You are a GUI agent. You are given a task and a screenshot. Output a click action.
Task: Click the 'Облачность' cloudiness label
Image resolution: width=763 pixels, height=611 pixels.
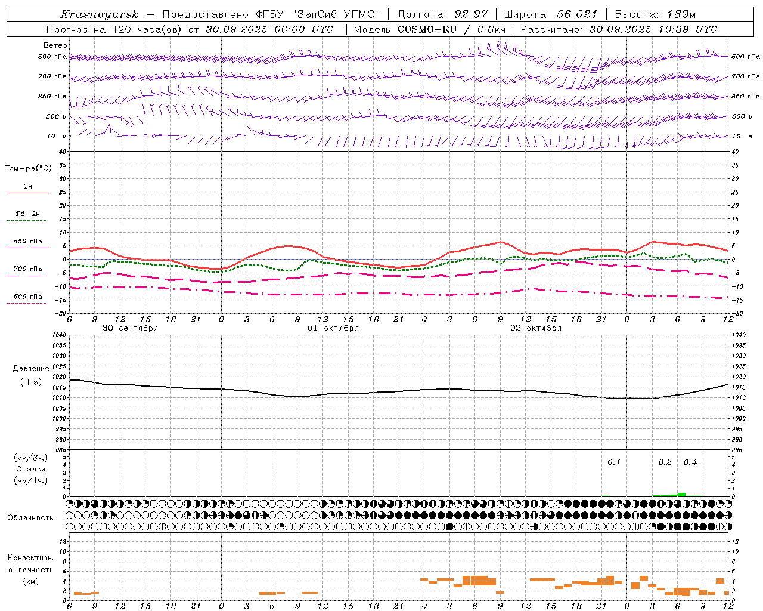pyautogui.click(x=30, y=518)
